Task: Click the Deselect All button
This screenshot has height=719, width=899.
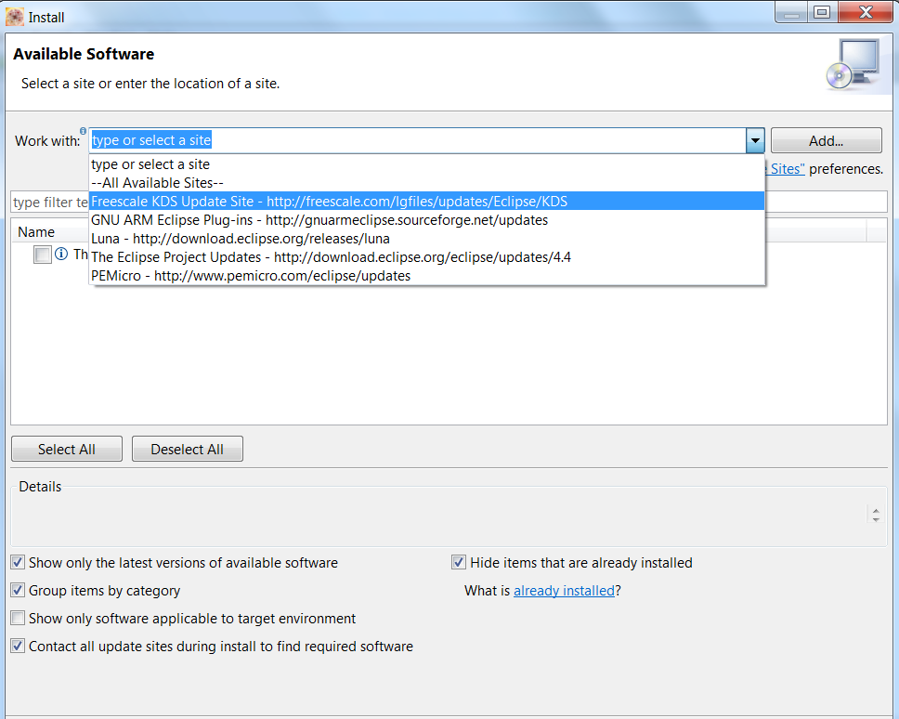Action: coord(188,449)
